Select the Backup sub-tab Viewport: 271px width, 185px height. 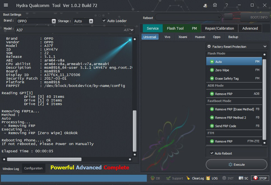233,37
